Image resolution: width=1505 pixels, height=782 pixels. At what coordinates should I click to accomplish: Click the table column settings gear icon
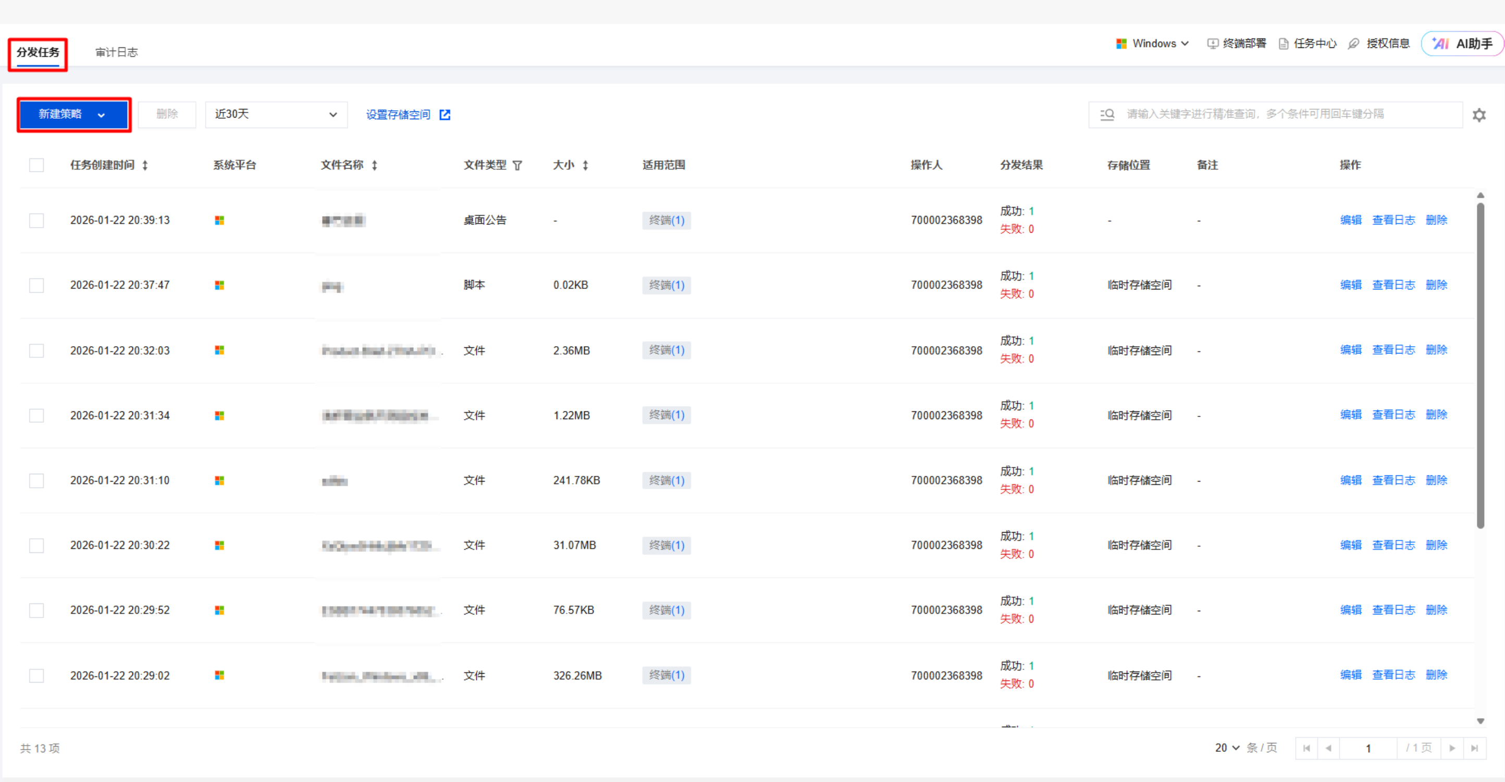point(1479,115)
